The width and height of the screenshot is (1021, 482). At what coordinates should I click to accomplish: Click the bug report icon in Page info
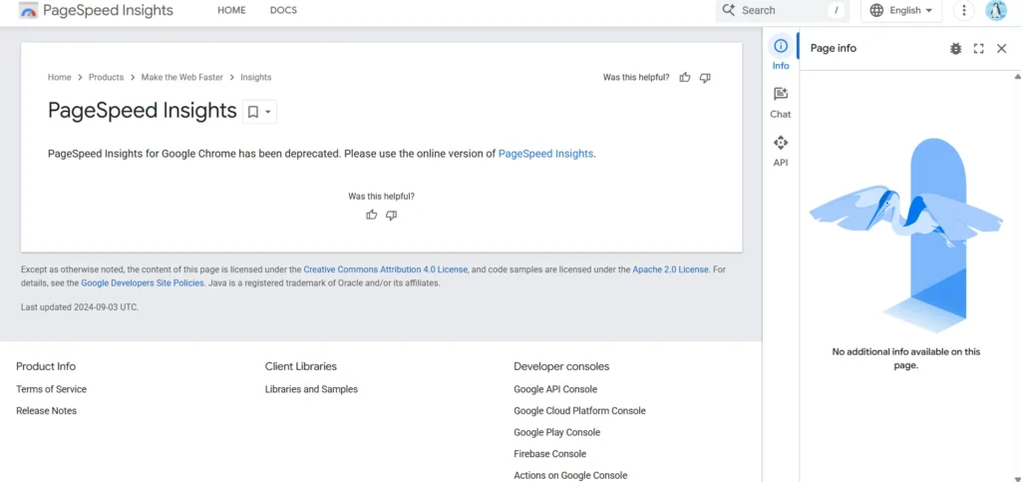[955, 48]
